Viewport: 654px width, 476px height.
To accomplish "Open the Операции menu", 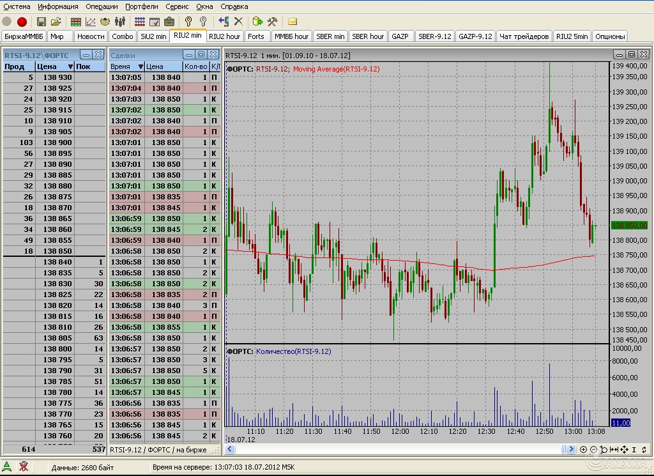I will click(102, 6).
